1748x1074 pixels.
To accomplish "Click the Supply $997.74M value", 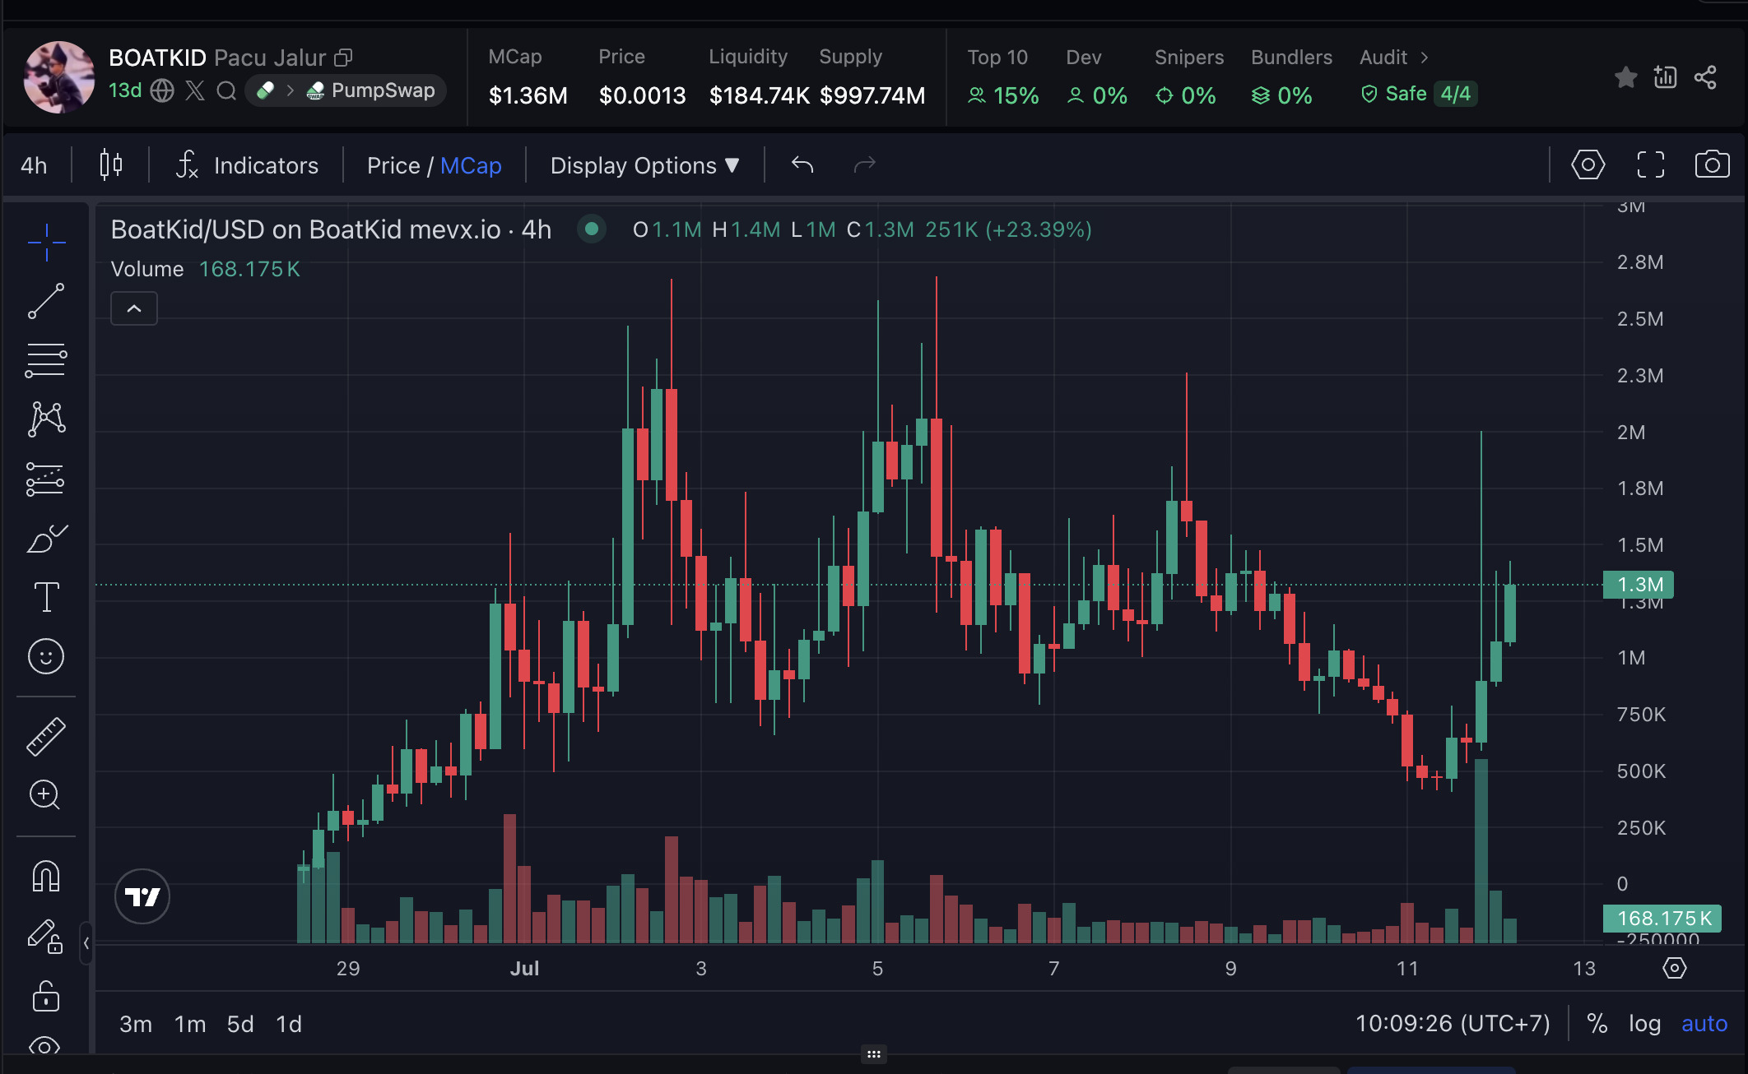I will click(872, 96).
